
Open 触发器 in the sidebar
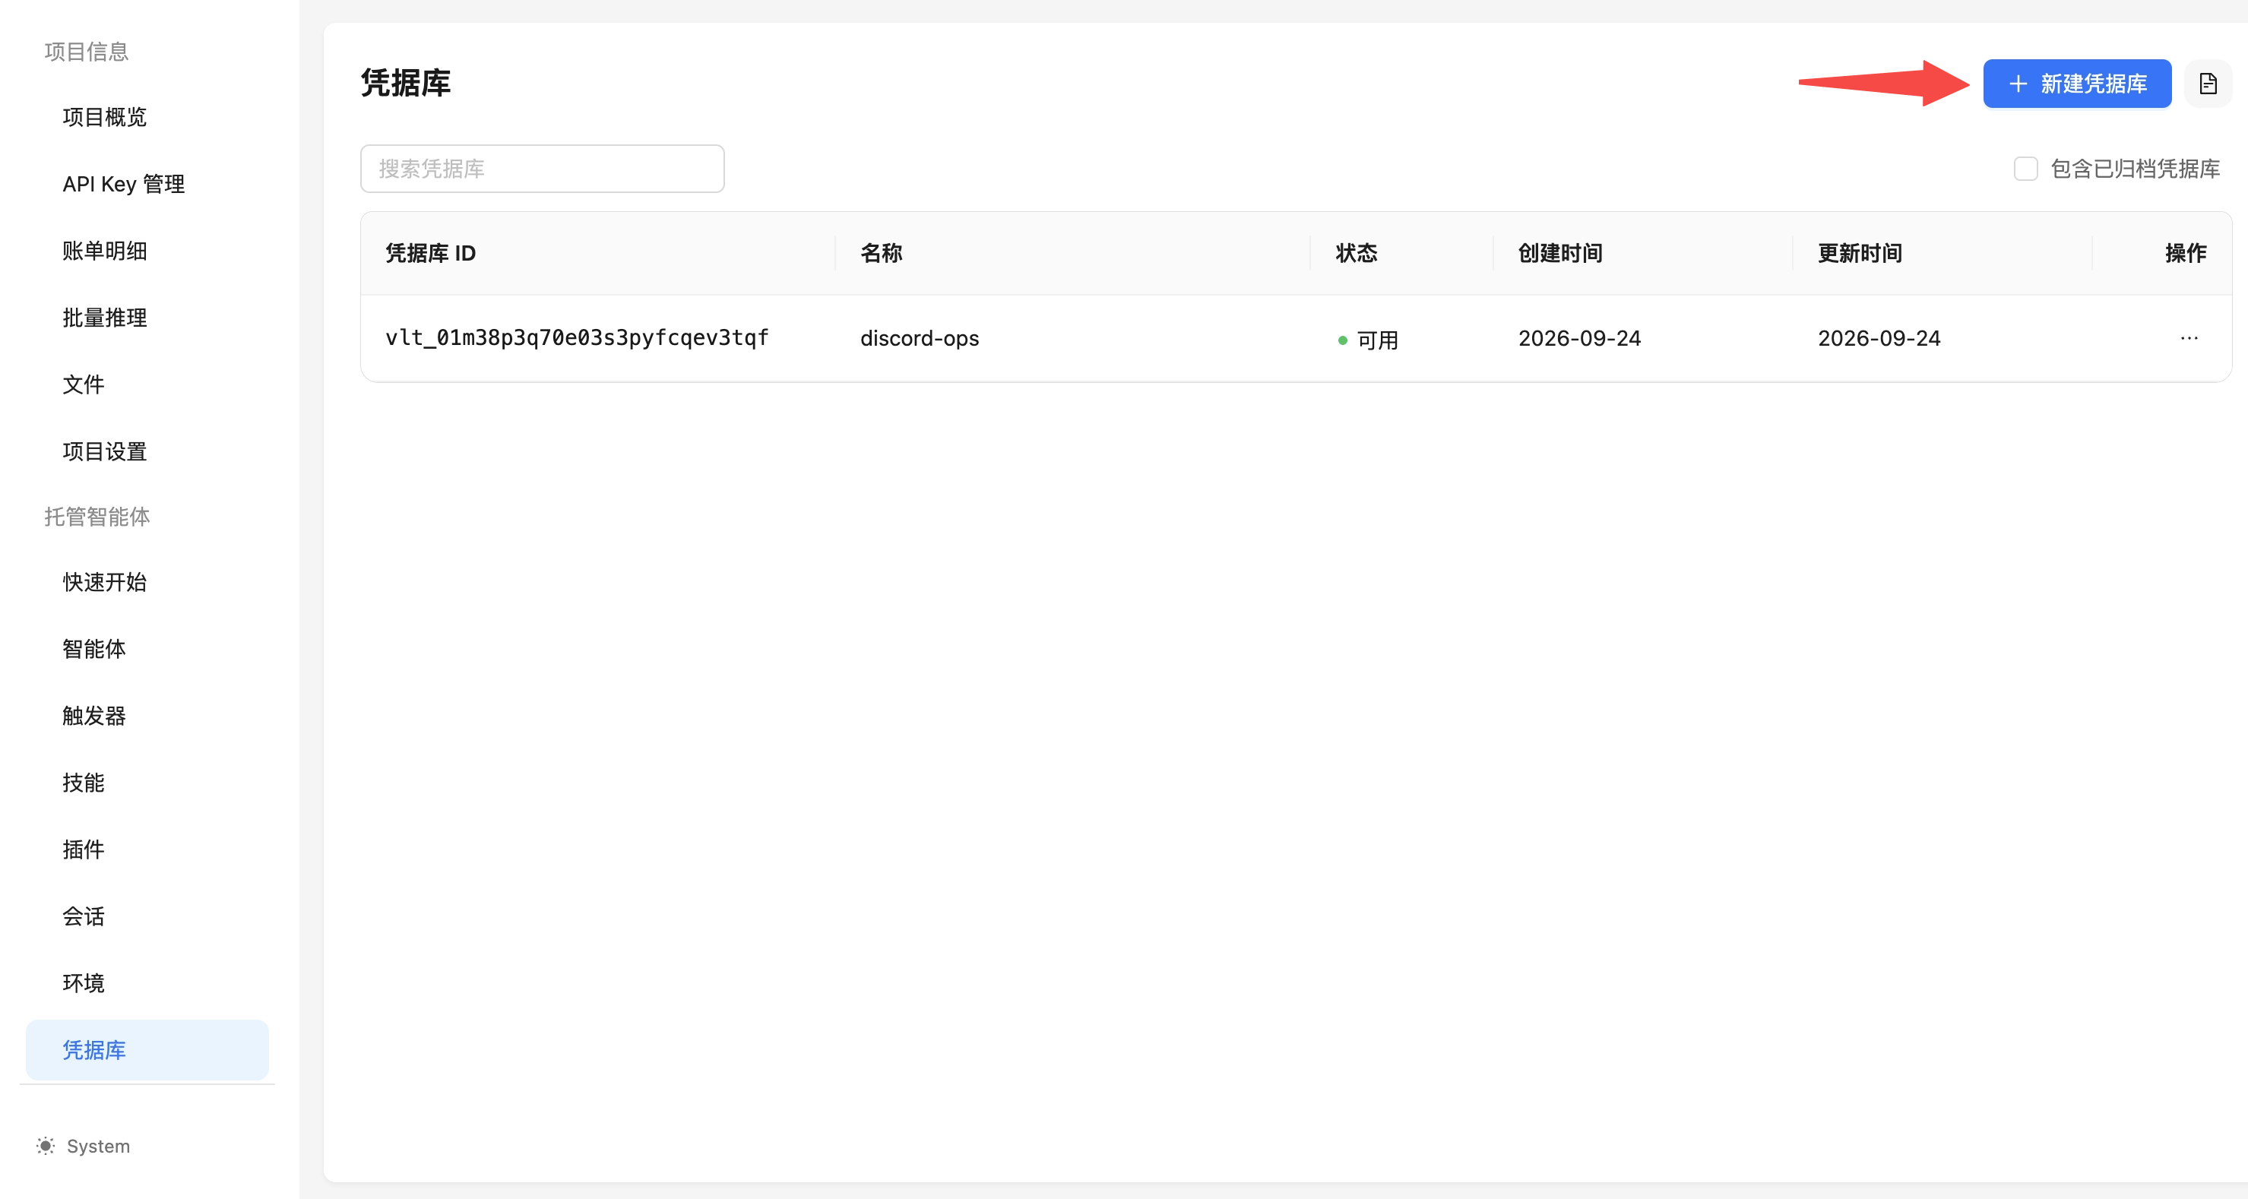click(94, 716)
